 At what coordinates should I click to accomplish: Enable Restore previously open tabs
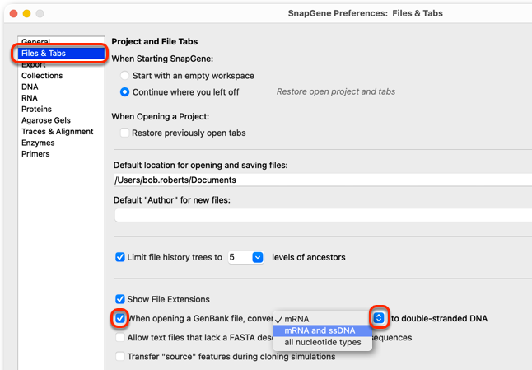tap(125, 133)
